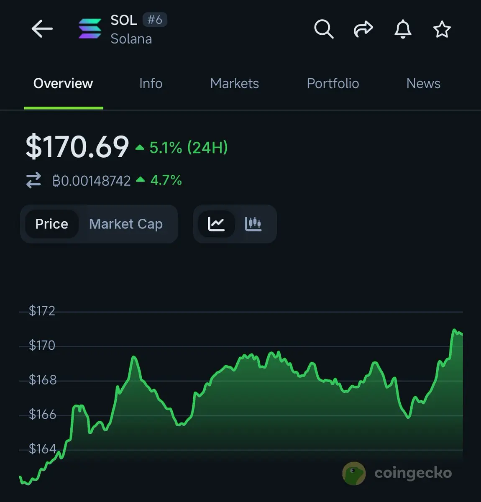
Task: Tap the $170.69 price value
Action: (x=77, y=147)
